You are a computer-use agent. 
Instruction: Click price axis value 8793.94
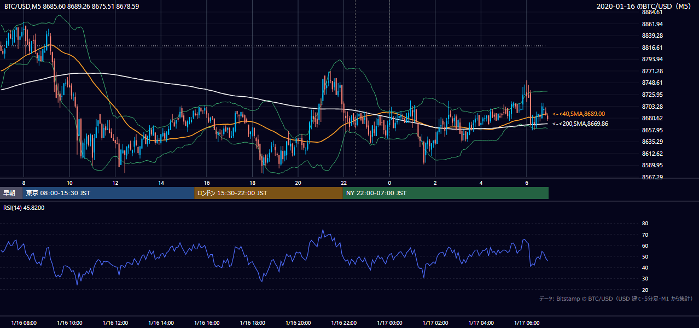pos(653,59)
